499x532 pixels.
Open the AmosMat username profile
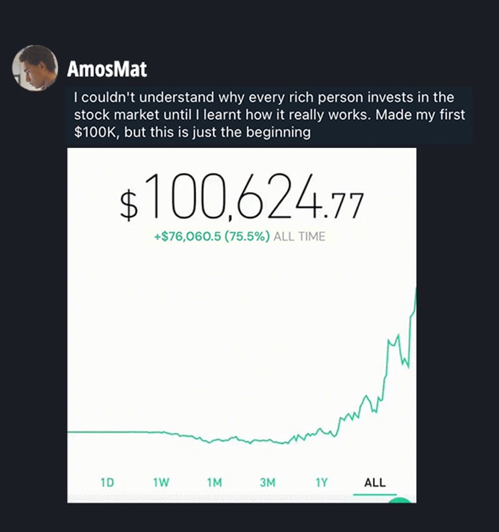tap(107, 69)
